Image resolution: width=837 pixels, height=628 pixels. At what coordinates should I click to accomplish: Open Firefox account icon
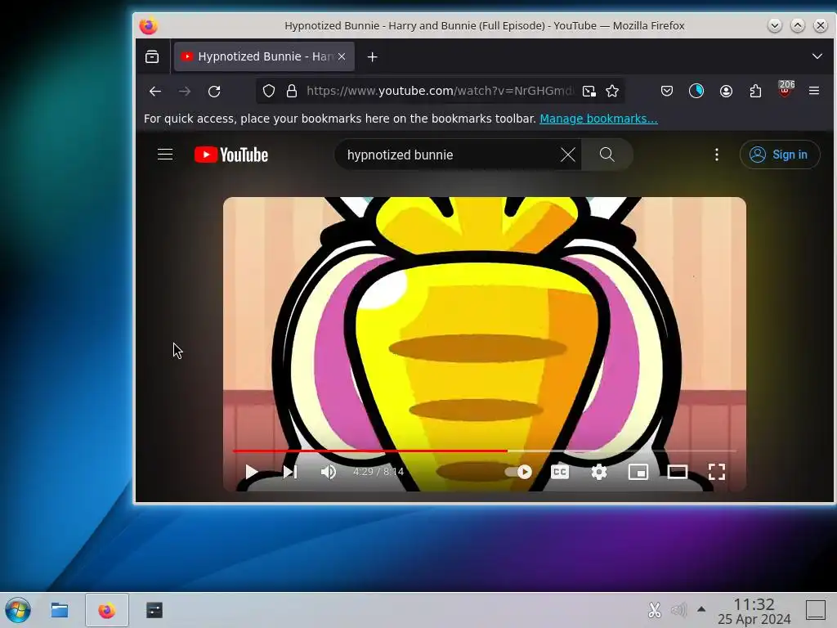click(x=726, y=92)
